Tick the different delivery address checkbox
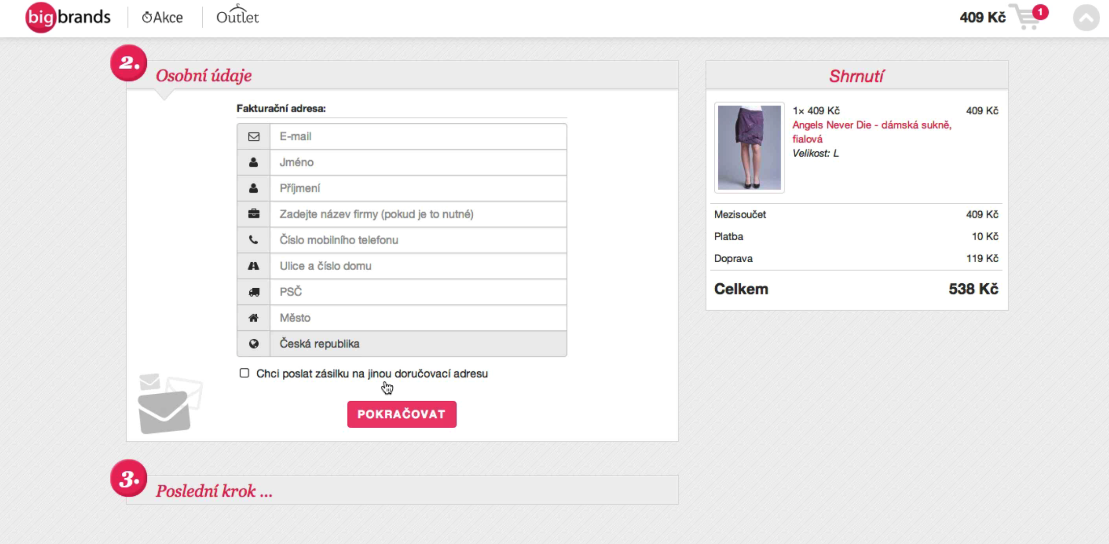The image size is (1109, 544). pyautogui.click(x=244, y=373)
